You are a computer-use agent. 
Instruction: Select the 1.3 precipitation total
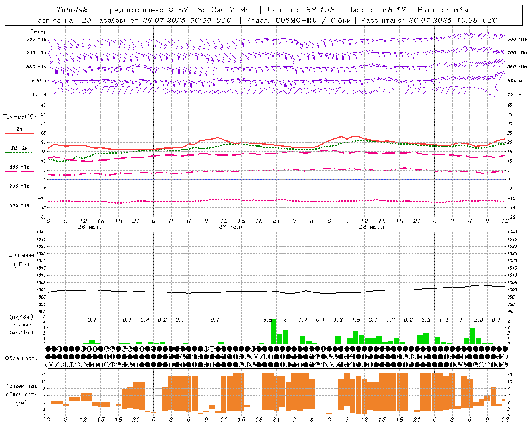click(x=338, y=320)
